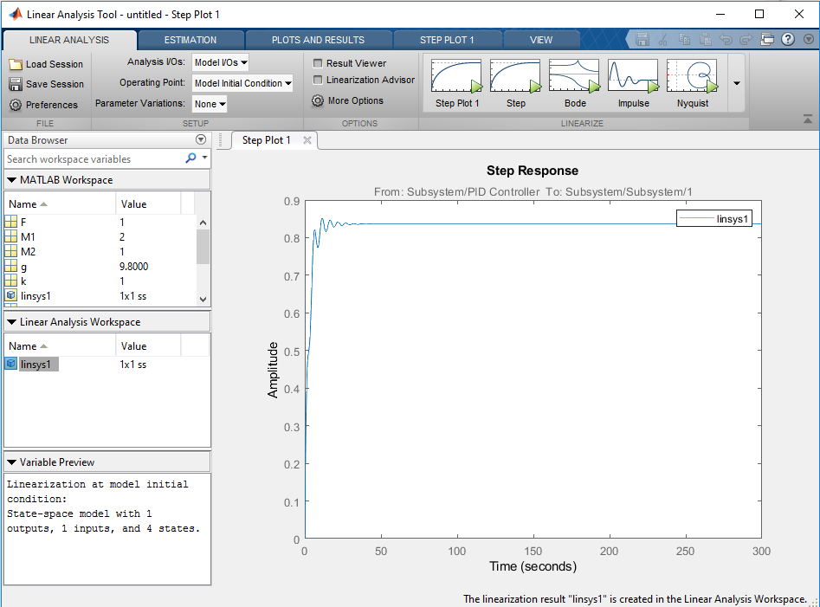The image size is (820, 607).
Task: Click the workspace scroll down arrow
Action: click(x=203, y=300)
